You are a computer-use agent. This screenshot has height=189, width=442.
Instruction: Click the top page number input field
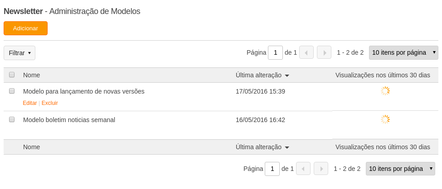[276, 52]
